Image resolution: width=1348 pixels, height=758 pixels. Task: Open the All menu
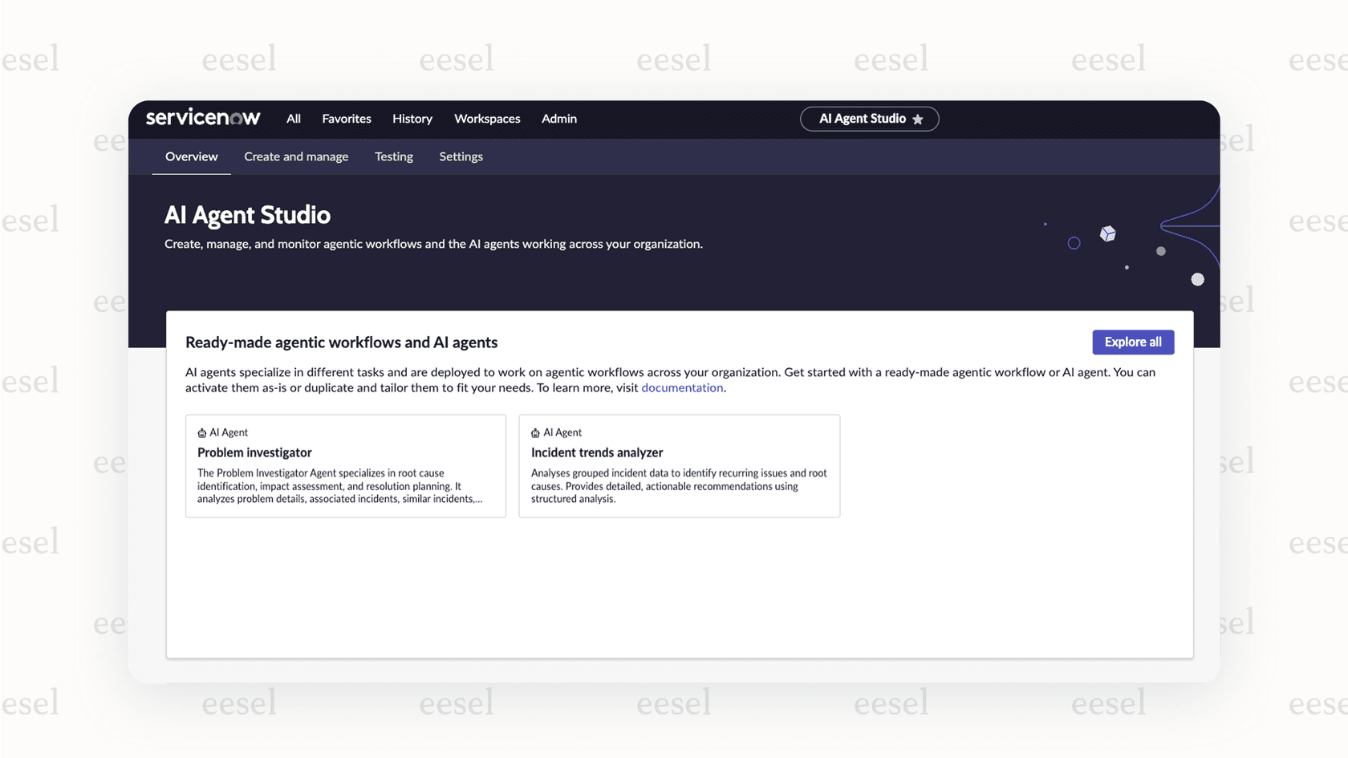click(293, 119)
